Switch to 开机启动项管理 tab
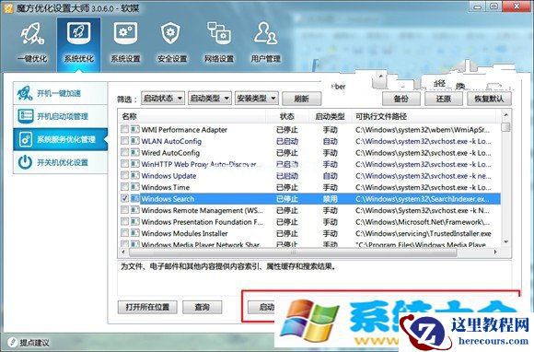 click(60, 116)
